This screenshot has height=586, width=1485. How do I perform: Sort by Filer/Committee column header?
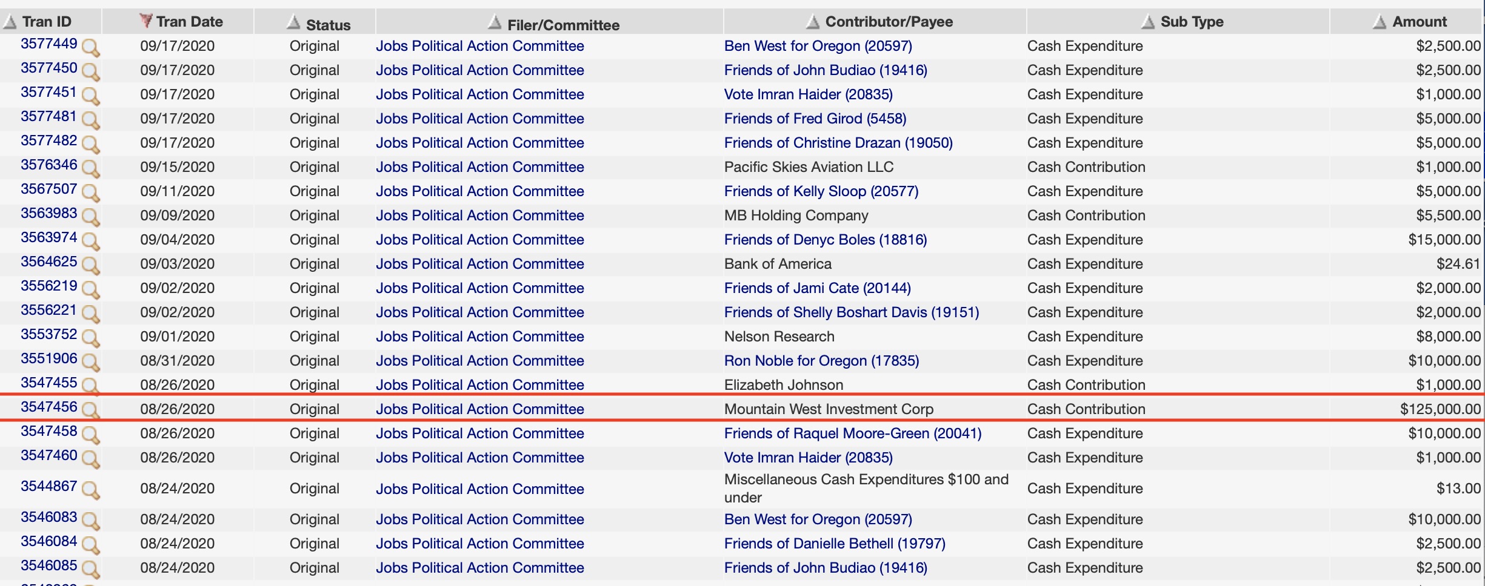click(562, 25)
